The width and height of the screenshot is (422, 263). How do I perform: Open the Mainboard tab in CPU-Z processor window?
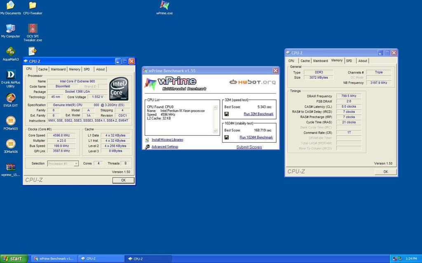pos(58,69)
